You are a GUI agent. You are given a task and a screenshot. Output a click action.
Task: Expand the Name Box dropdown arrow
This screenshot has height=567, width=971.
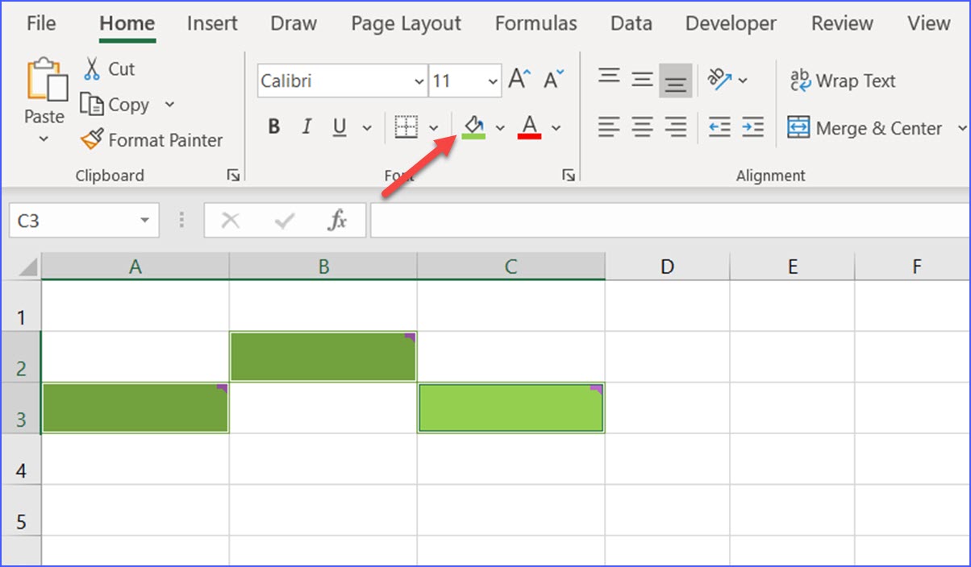point(144,221)
